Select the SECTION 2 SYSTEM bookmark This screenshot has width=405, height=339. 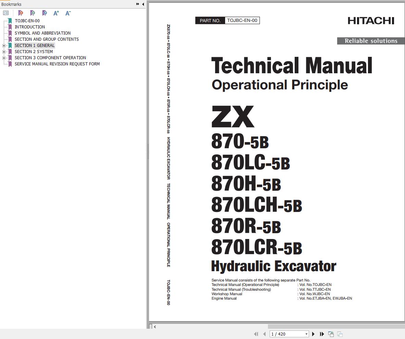click(34, 52)
